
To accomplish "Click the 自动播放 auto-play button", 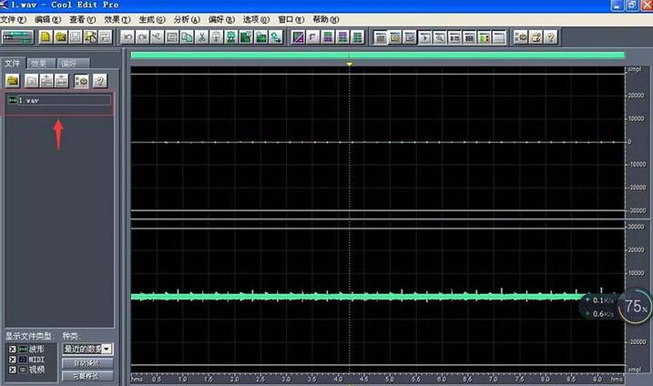I will [87, 362].
